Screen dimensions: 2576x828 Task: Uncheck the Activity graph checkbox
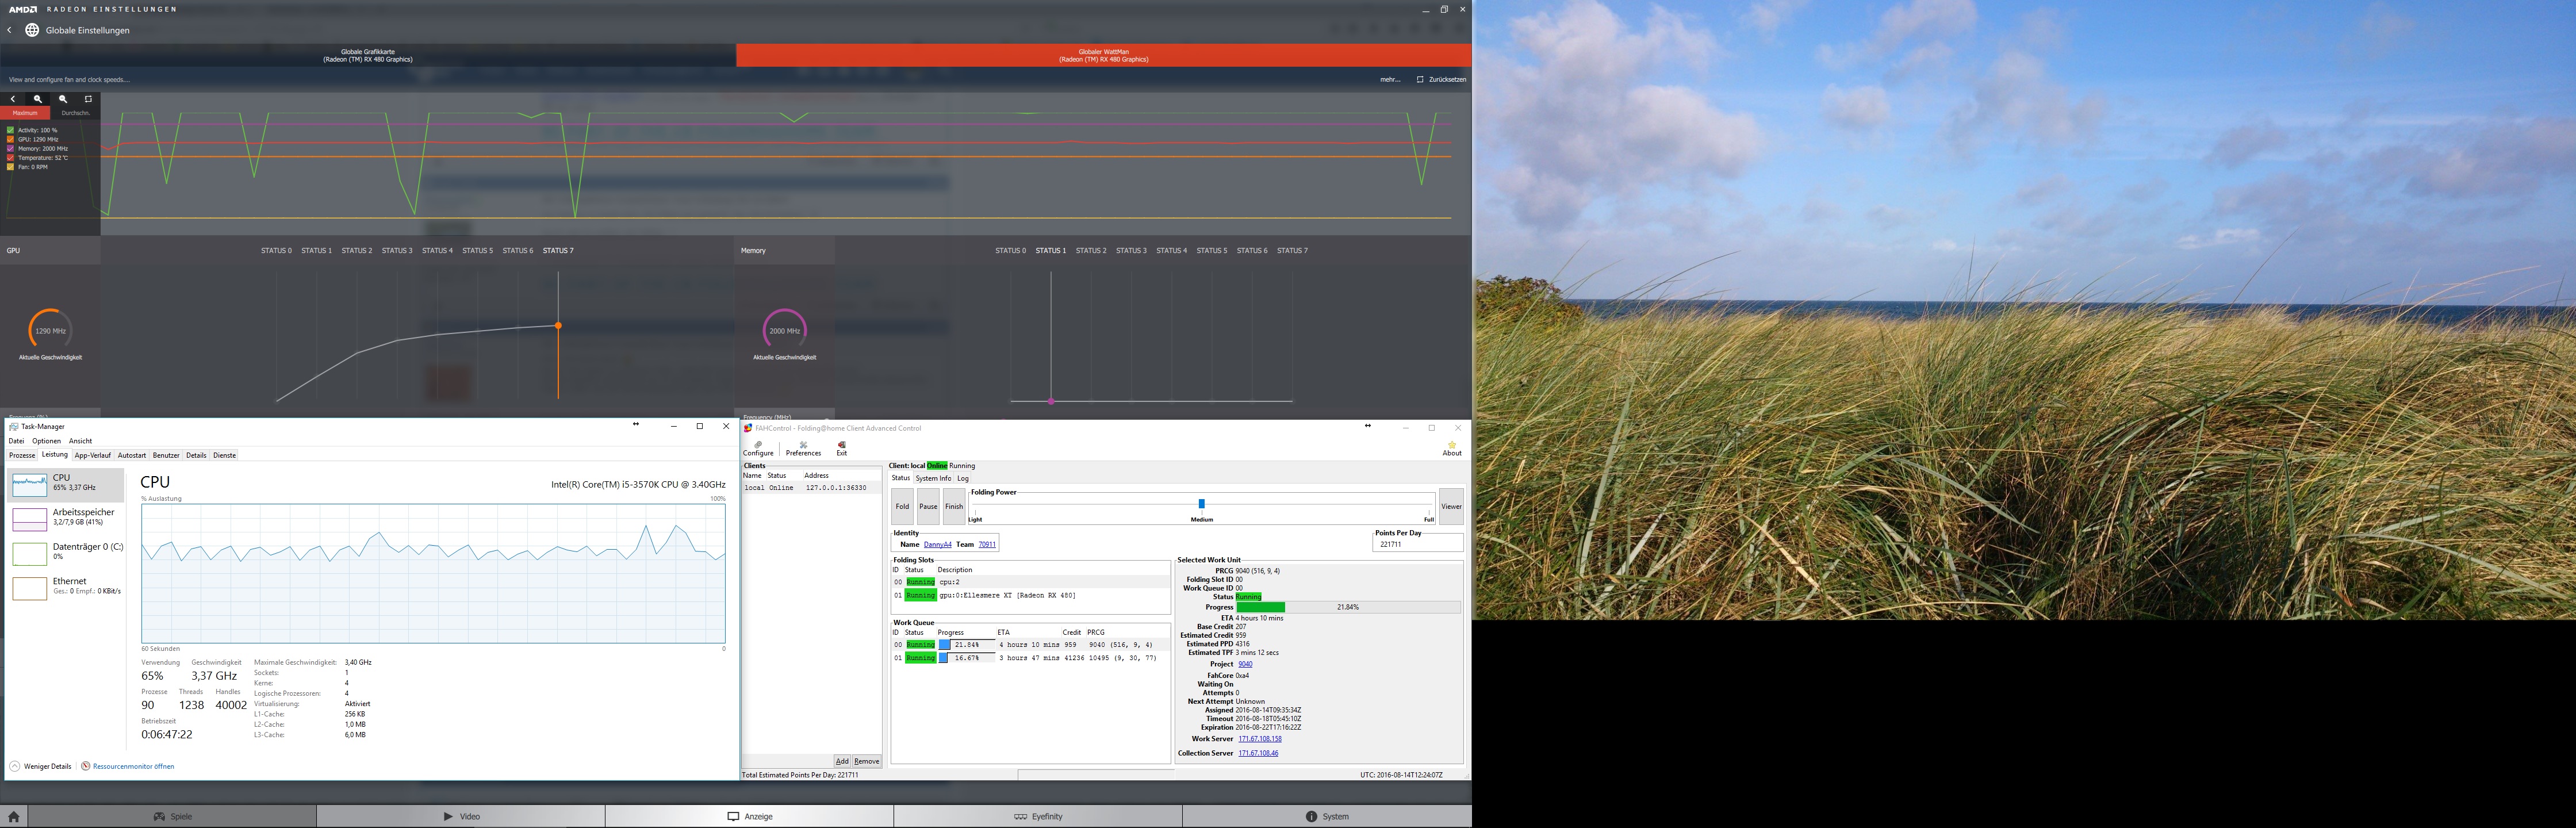pos(11,130)
